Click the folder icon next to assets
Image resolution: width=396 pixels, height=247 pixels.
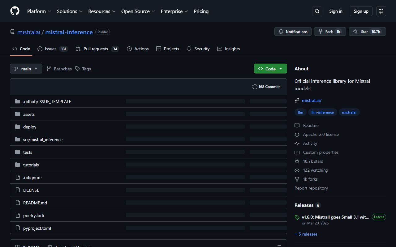17,114
